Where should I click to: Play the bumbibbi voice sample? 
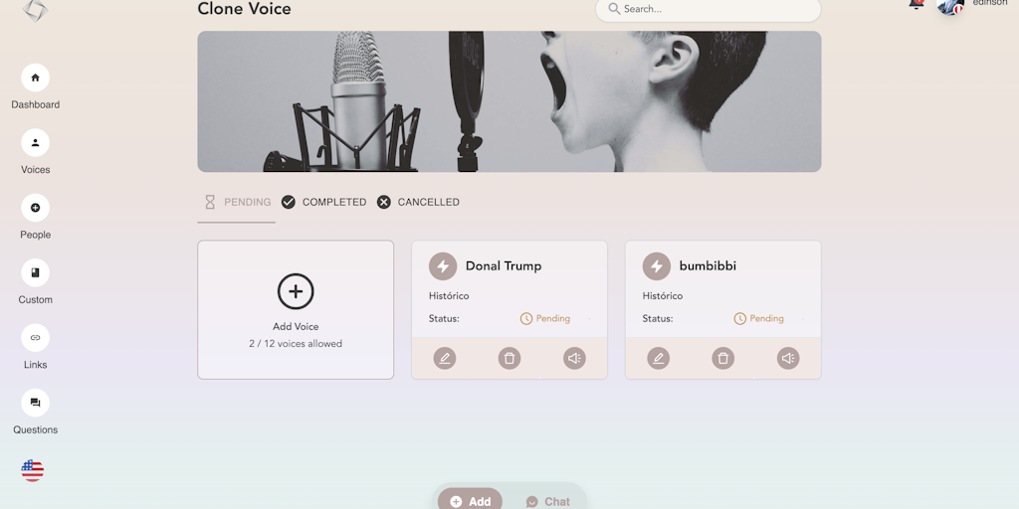788,358
